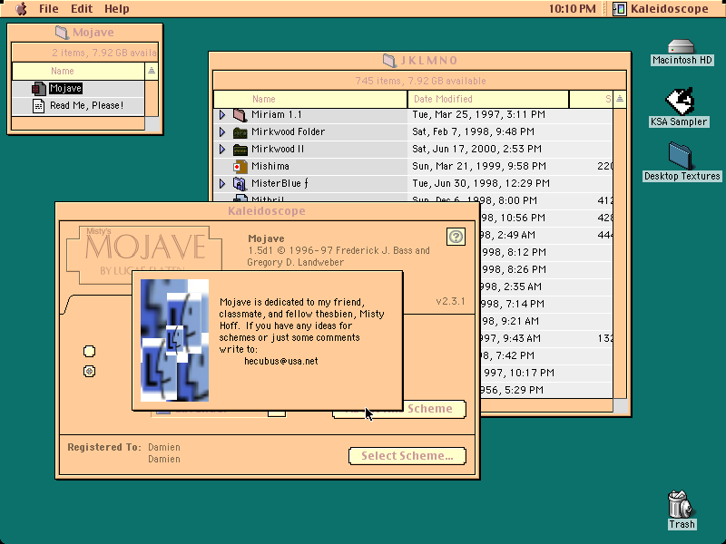Image resolution: width=726 pixels, height=544 pixels.
Task: Sort Mojave window list by Name header
Action: tap(78, 71)
